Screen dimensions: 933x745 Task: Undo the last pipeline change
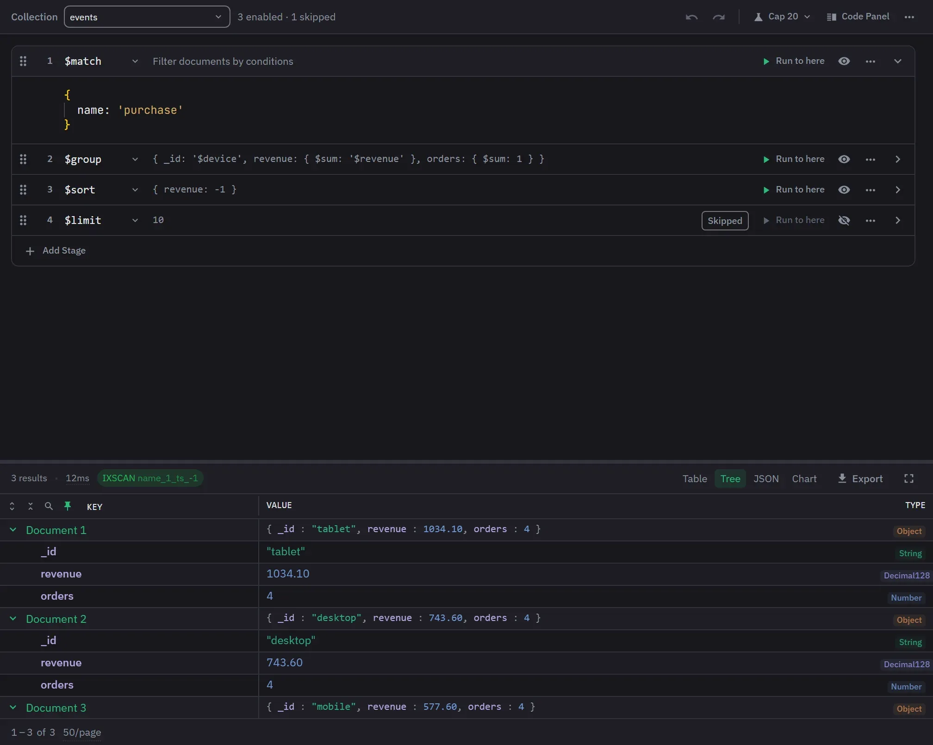[x=691, y=17]
